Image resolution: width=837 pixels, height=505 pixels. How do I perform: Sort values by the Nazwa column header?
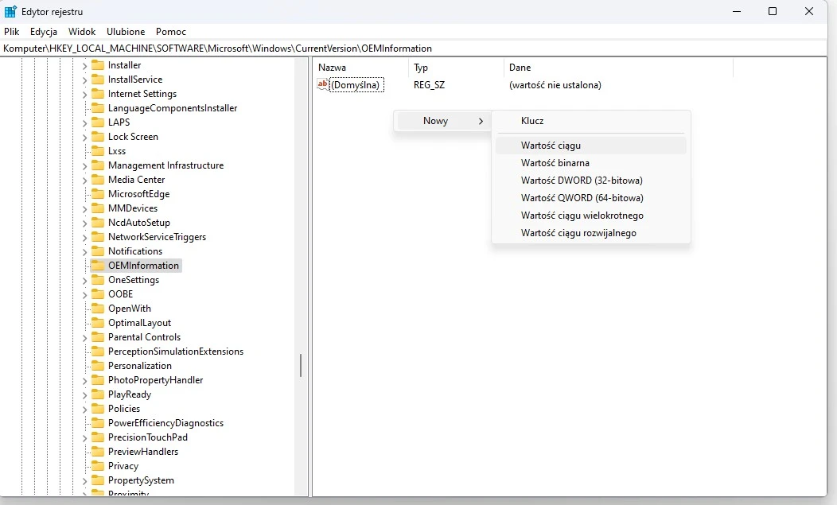coord(333,68)
